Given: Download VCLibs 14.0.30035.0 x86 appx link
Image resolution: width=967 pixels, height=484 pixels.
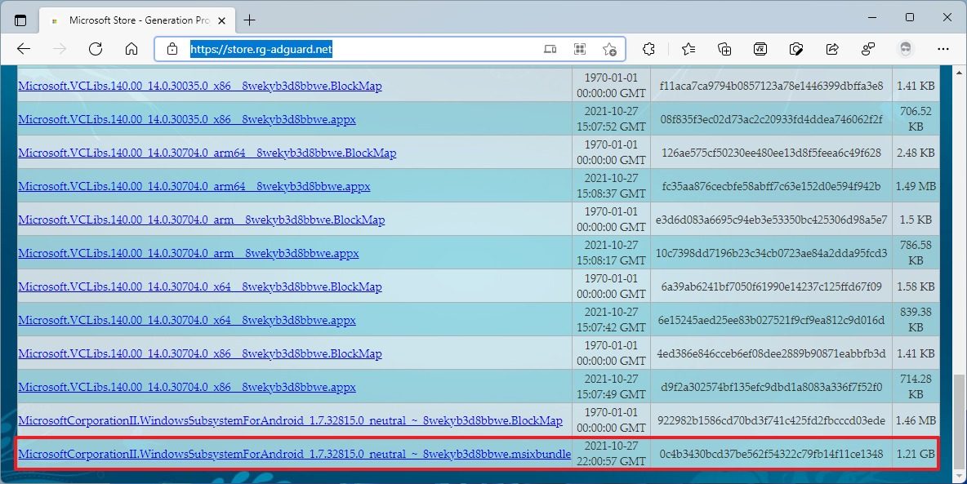Looking at the screenshot, I should coord(187,119).
